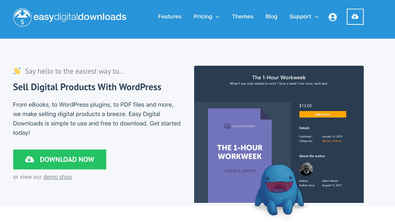Click the orange Add to Cart button
This screenshot has height=222, width=395.
(323, 114)
